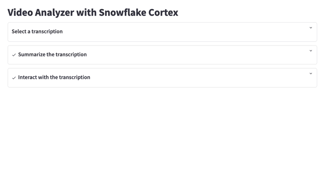Click empty area inside Select a transcription box
Screen dimensions: 322x193
185,32
